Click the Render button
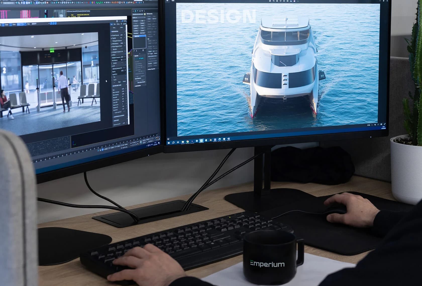Viewport: 422px width, 286px height. 124,21
